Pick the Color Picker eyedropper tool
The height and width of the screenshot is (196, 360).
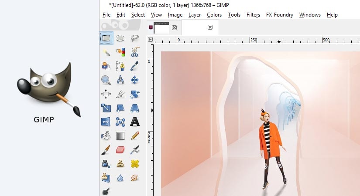tap(134, 66)
